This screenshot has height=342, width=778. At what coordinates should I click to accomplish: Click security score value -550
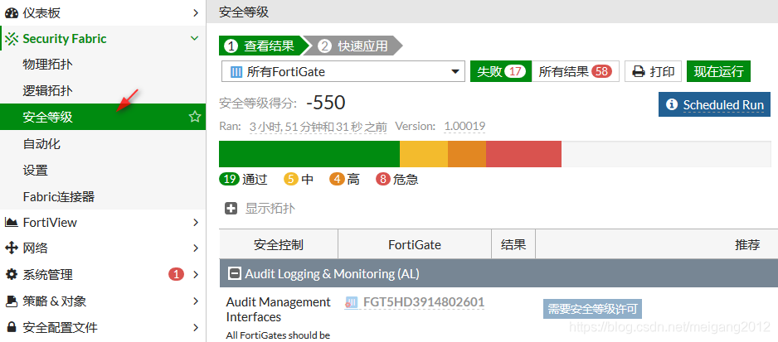click(x=325, y=103)
